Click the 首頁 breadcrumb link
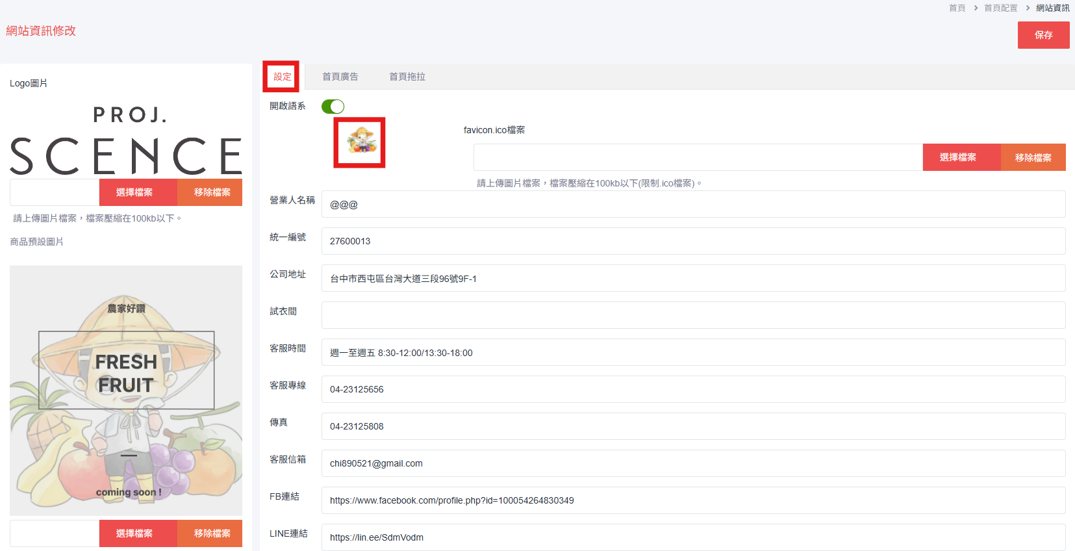The width and height of the screenshot is (1075, 551). (x=957, y=8)
